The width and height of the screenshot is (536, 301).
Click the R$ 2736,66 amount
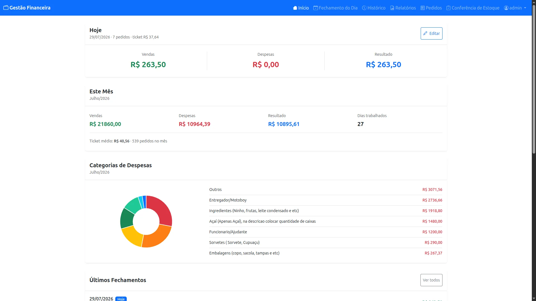pos(432,200)
